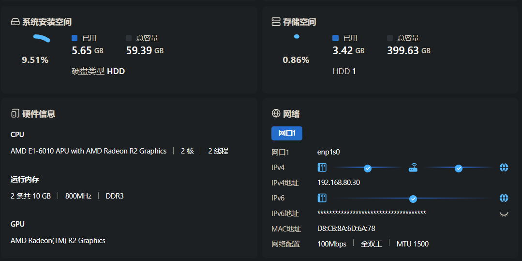Click second IPv4 connection check mark
This screenshot has height=261, width=522.
459,168
